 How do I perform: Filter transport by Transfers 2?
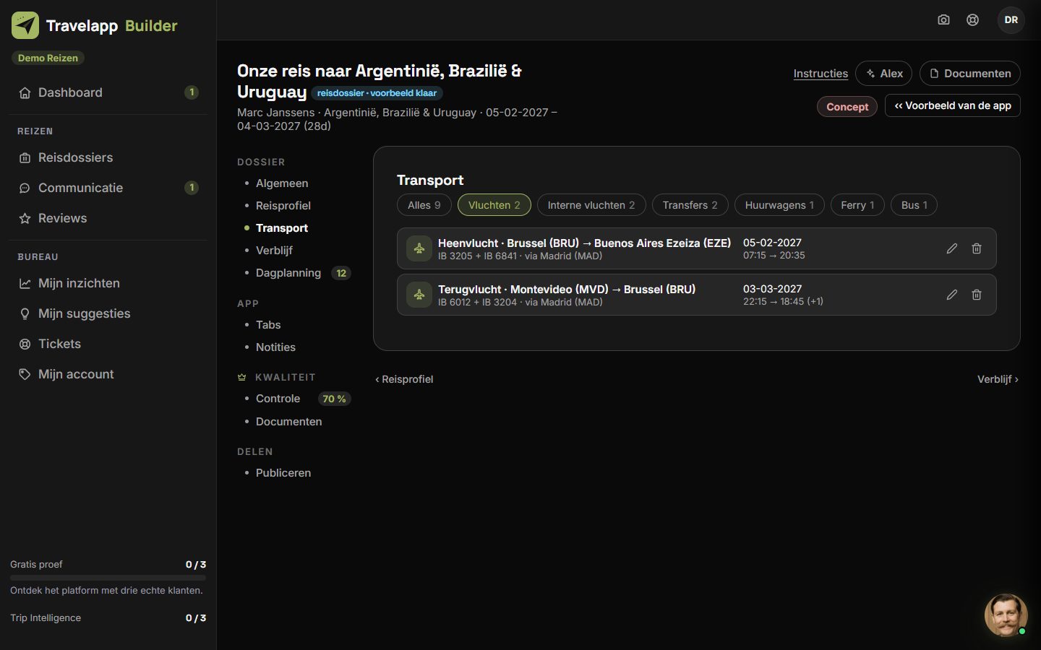click(x=690, y=205)
